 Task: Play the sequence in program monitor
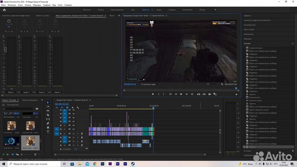181,94
